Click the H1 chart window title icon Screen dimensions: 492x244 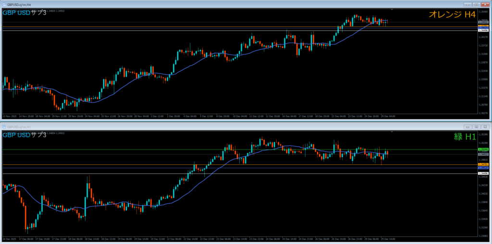tap(4, 127)
